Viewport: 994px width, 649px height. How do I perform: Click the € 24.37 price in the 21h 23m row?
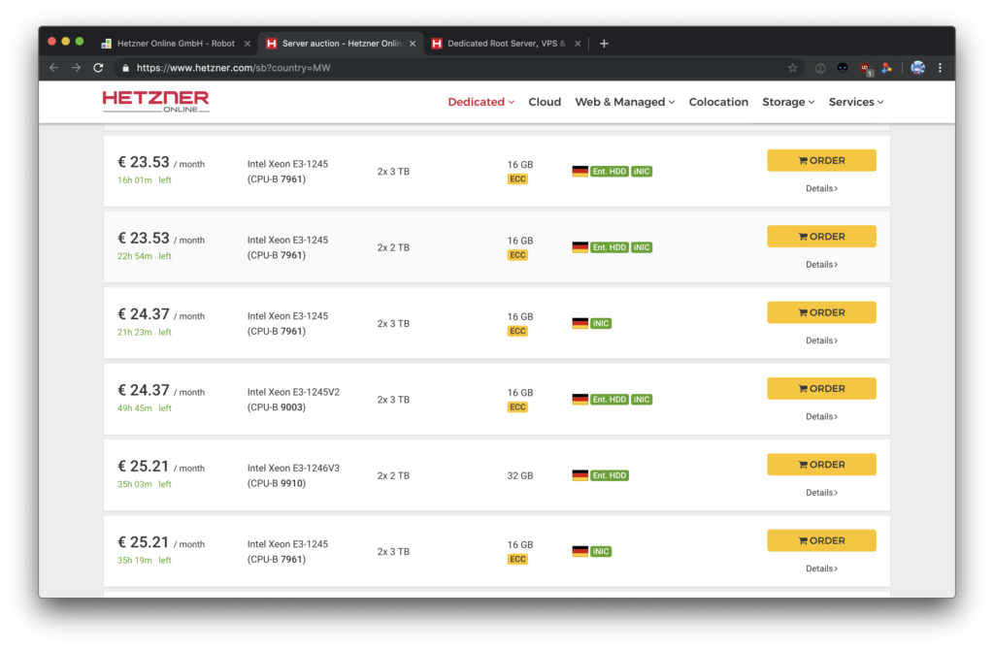click(144, 314)
